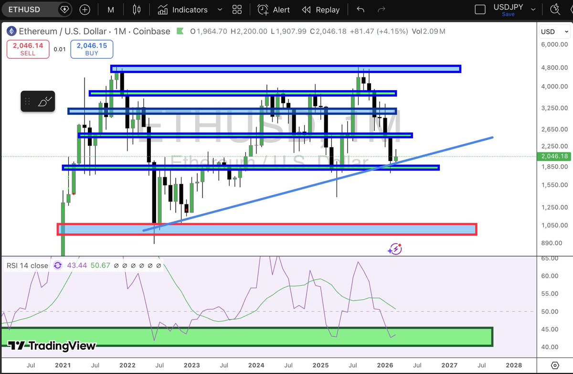Redo the last undone action
The image size is (573, 374).
tap(381, 10)
